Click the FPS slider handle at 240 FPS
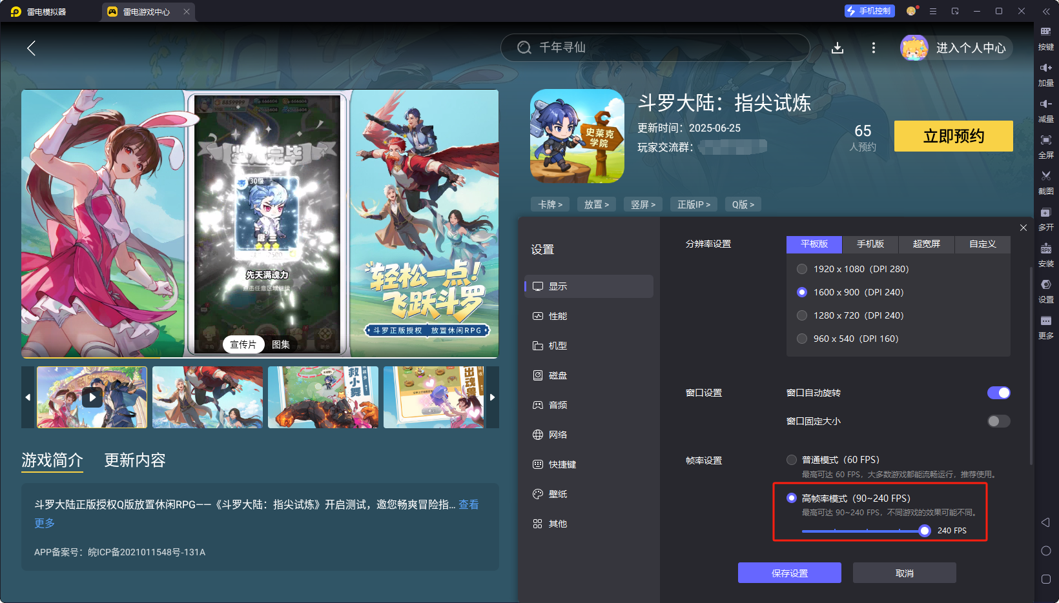 click(x=925, y=531)
